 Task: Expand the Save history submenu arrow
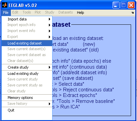[50, 104]
